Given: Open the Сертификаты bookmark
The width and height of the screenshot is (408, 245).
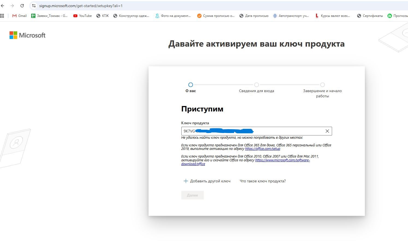Looking at the screenshot, I should pyautogui.click(x=370, y=16).
